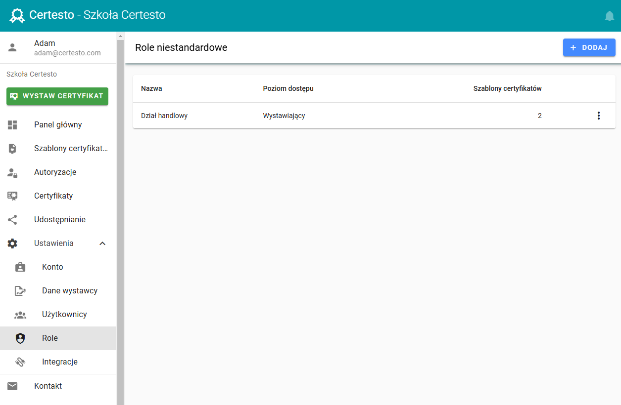Click the Panel główny dashboard icon
621x405 pixels.
12,125
